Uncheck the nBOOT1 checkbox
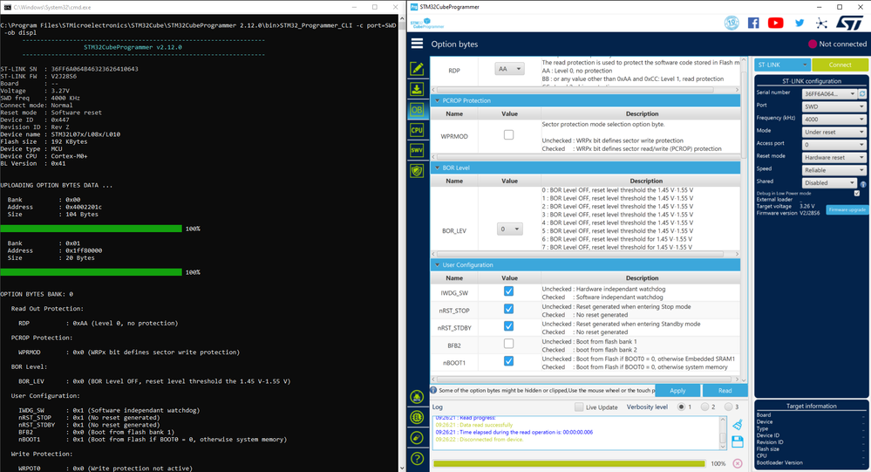Image resolution: width=871 pixels, height=472 pixels. (508, 361)
